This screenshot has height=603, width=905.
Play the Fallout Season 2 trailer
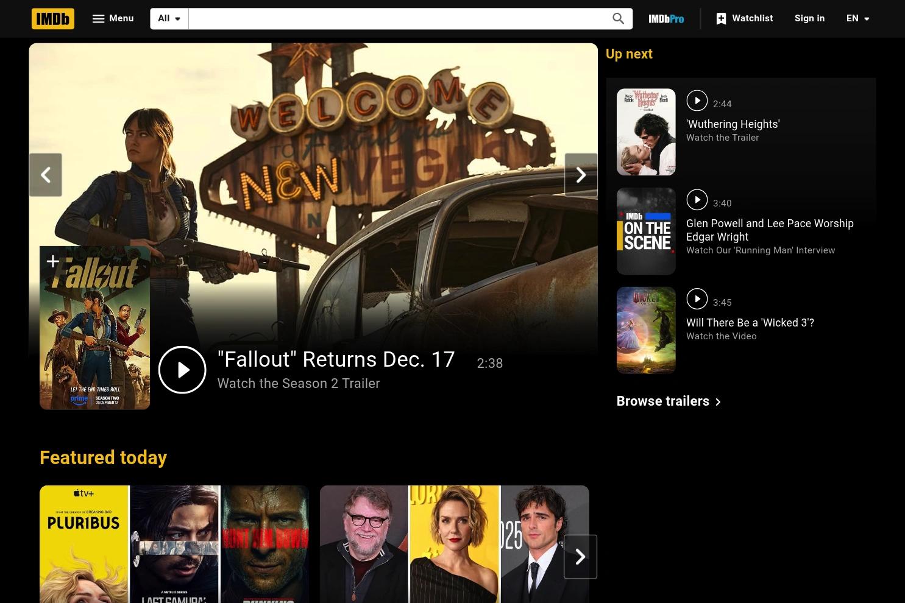182,369
